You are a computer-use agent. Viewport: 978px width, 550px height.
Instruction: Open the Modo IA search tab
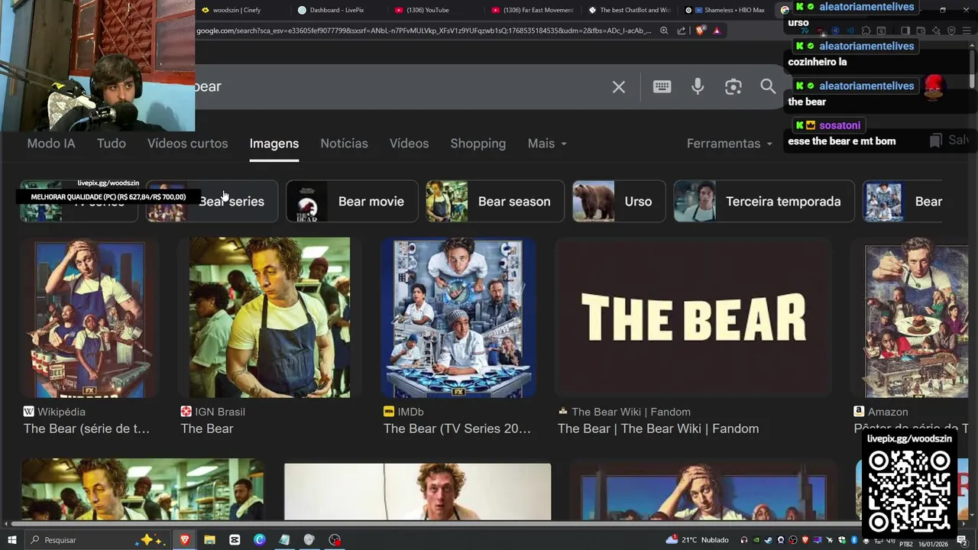click(x=51, y=144)
